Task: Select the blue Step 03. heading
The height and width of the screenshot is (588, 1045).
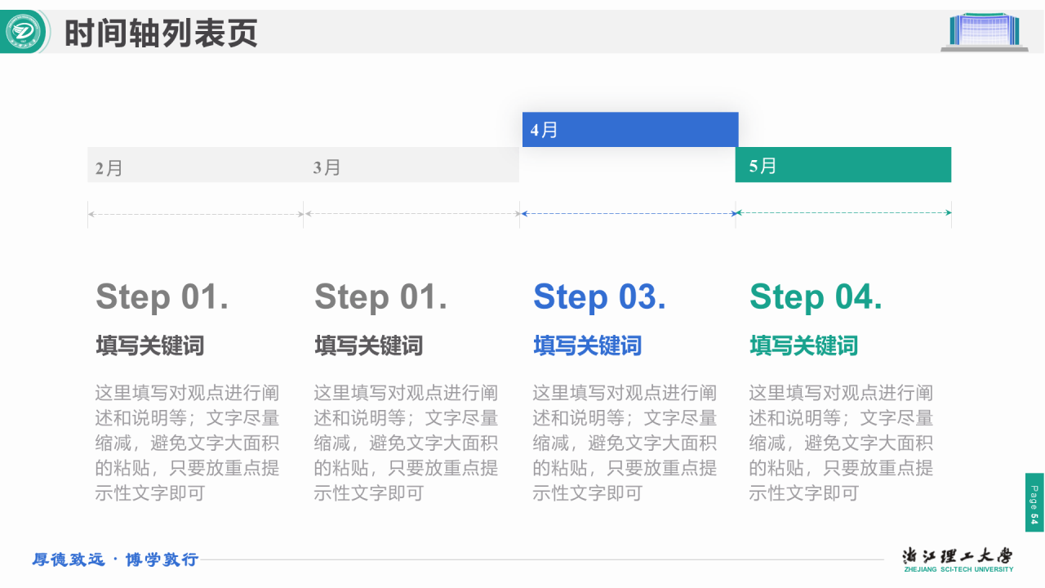Action: click(600, 296)
